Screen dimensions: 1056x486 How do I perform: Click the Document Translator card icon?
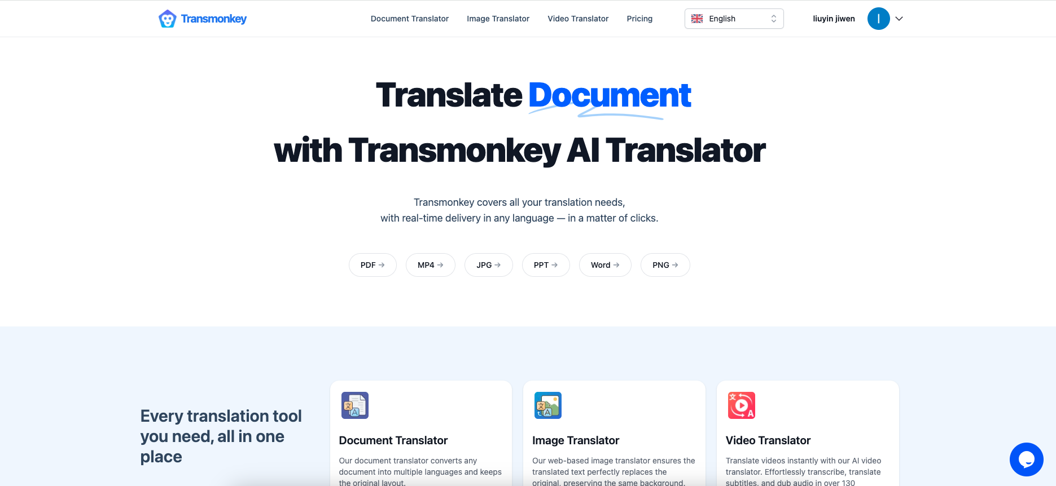coord(355,405)
